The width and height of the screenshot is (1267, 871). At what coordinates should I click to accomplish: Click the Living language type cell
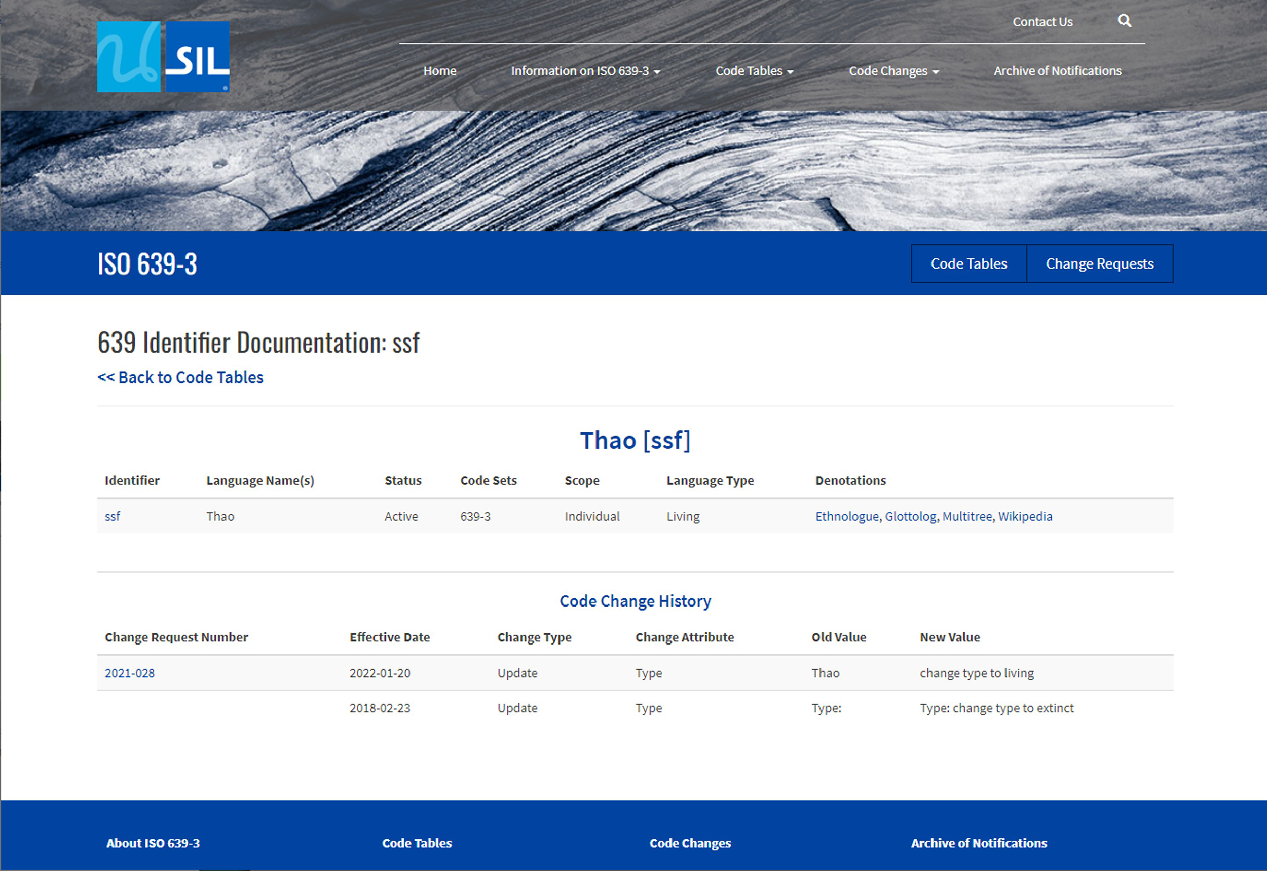683,516
